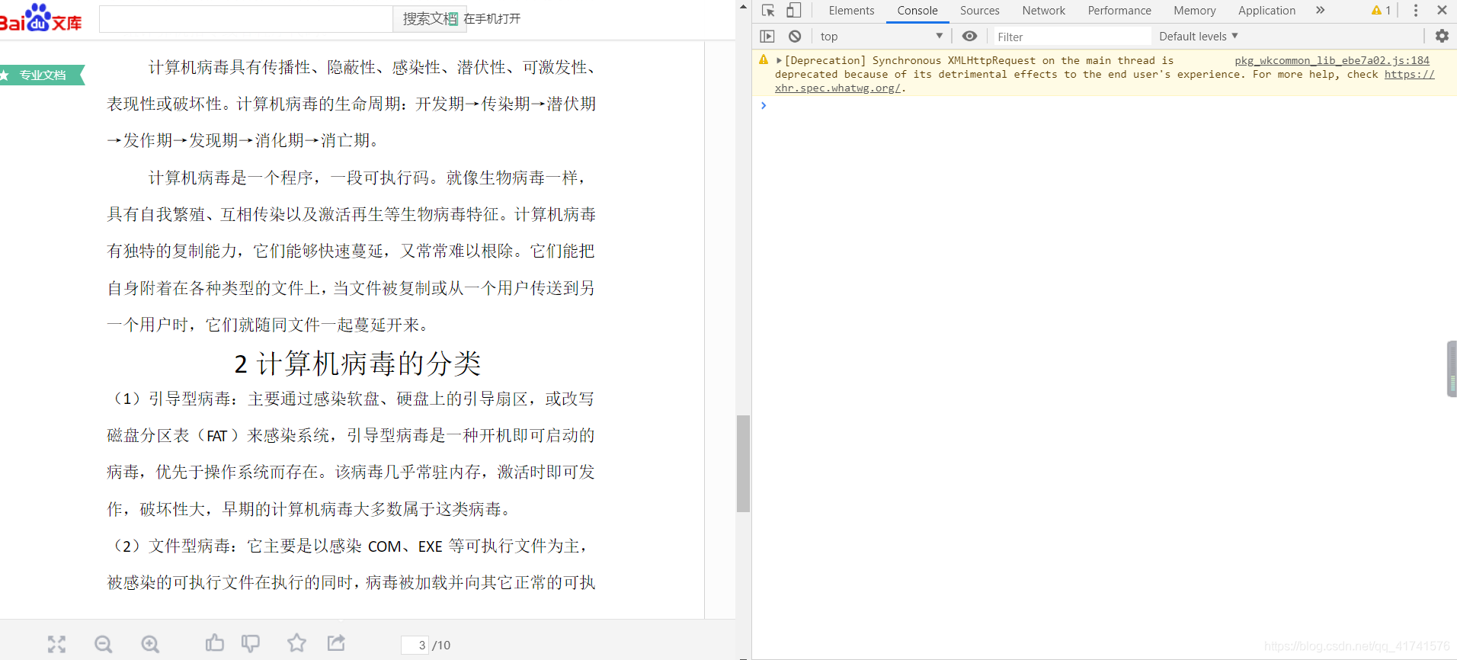Screen dimensions: 1457x660
Task: Expand more DevTools tabs chevron
Action: pos(1321,11)
